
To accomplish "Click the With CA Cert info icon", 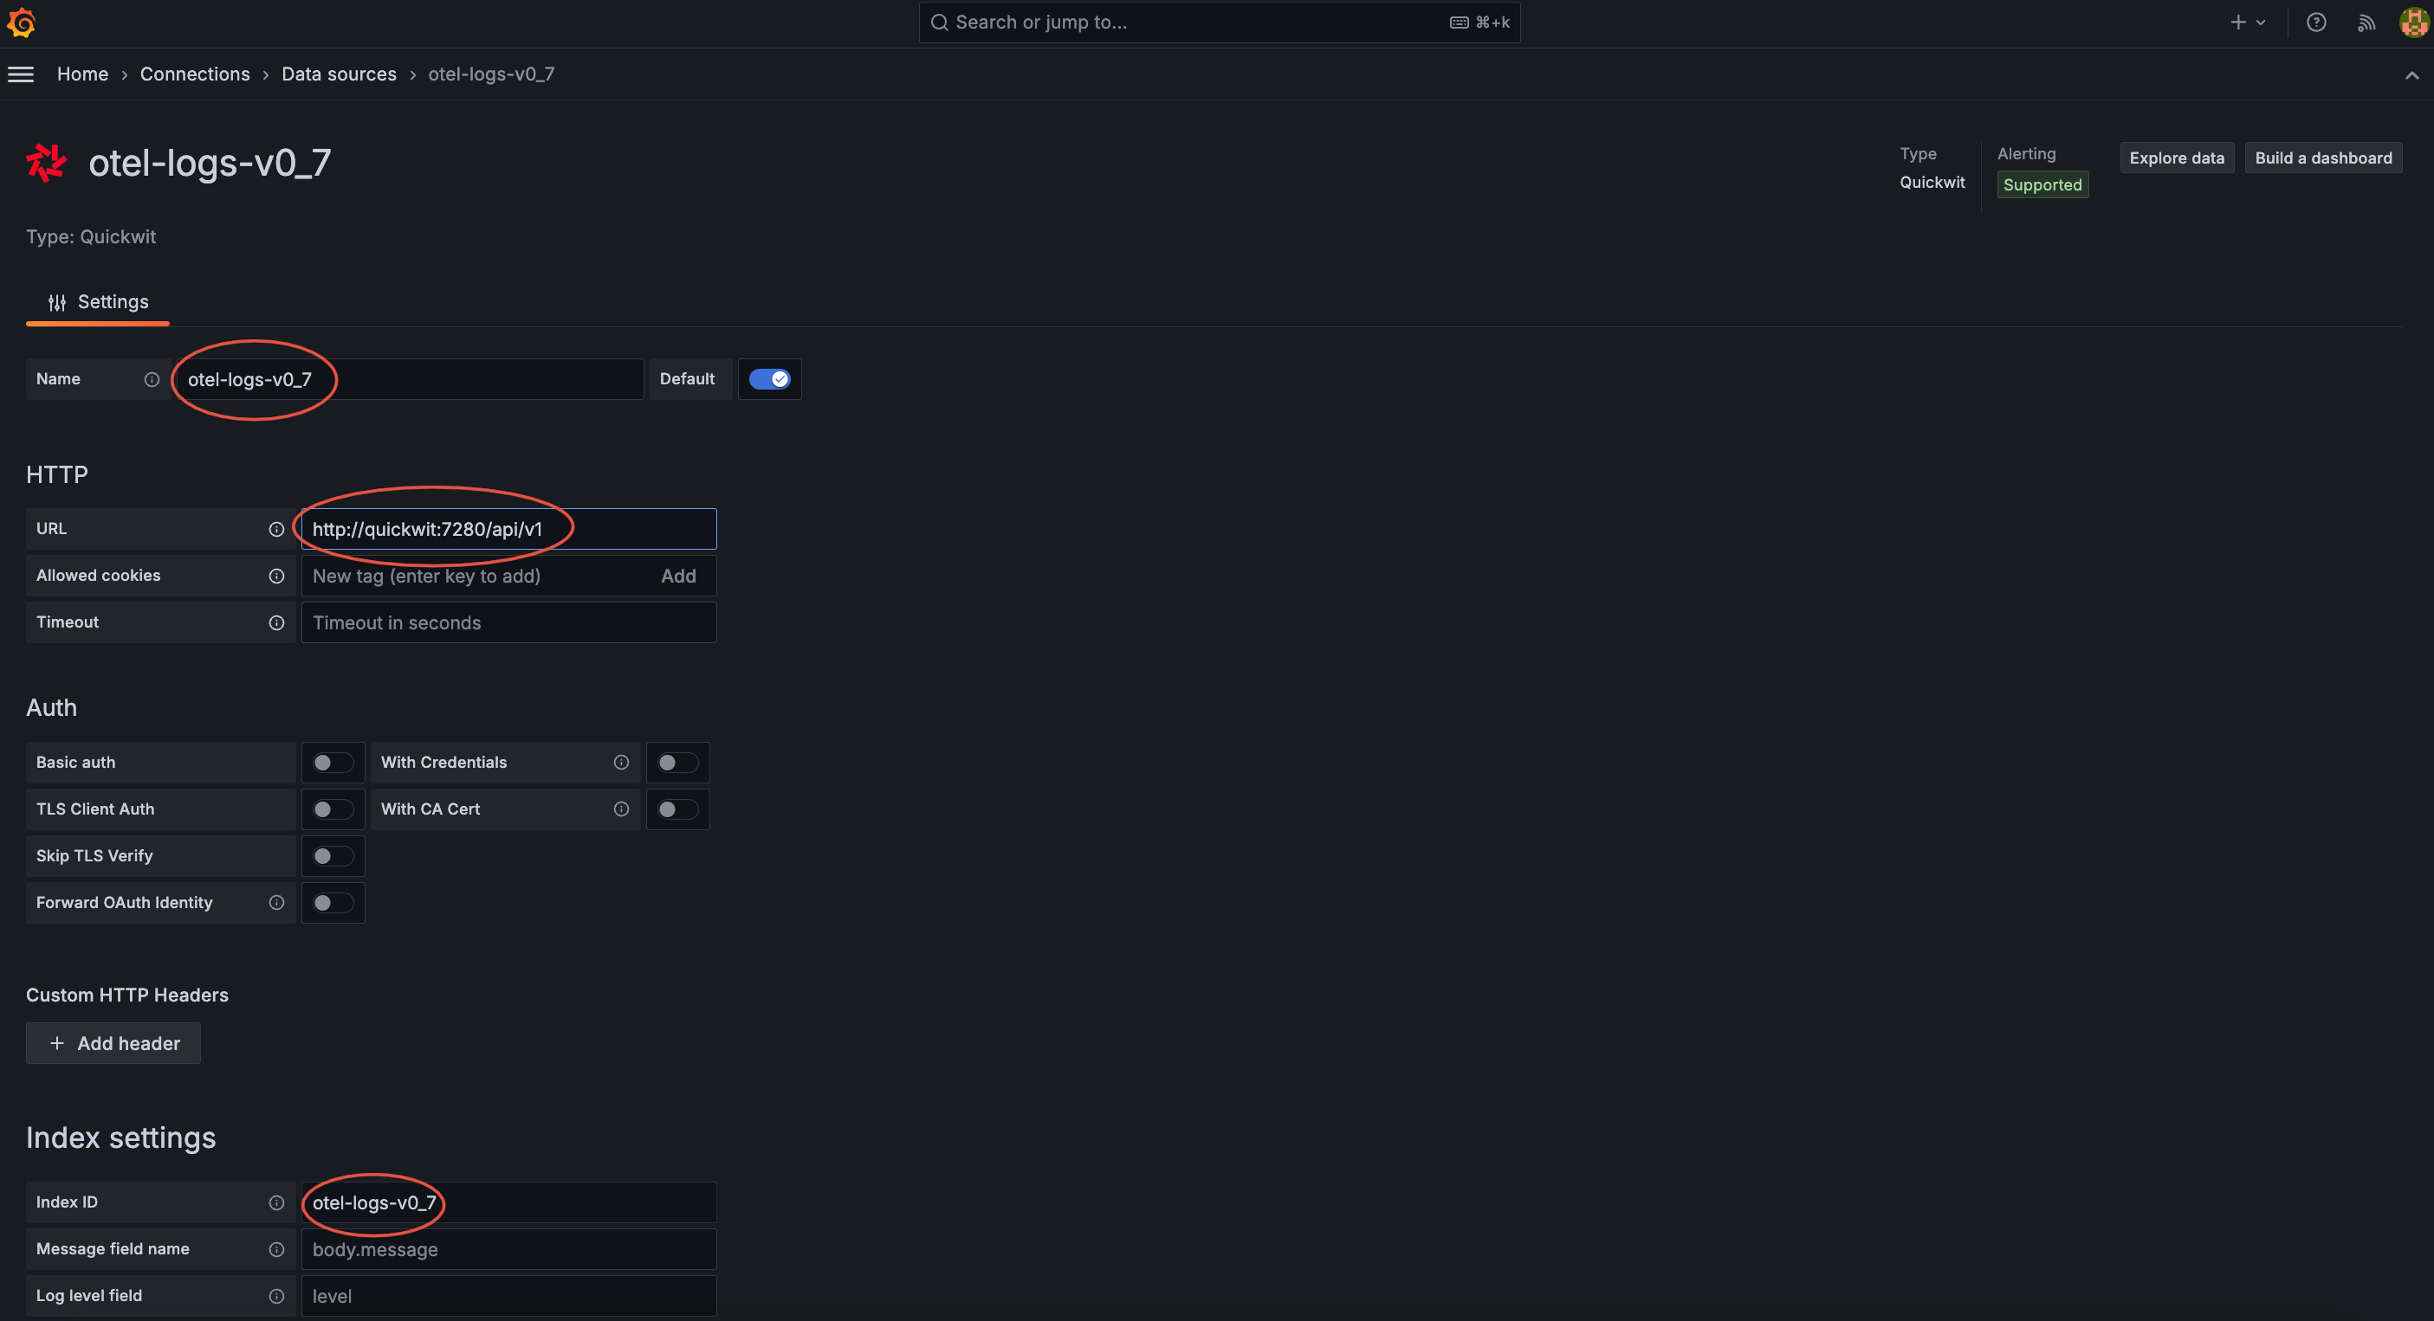I will 621,809.
